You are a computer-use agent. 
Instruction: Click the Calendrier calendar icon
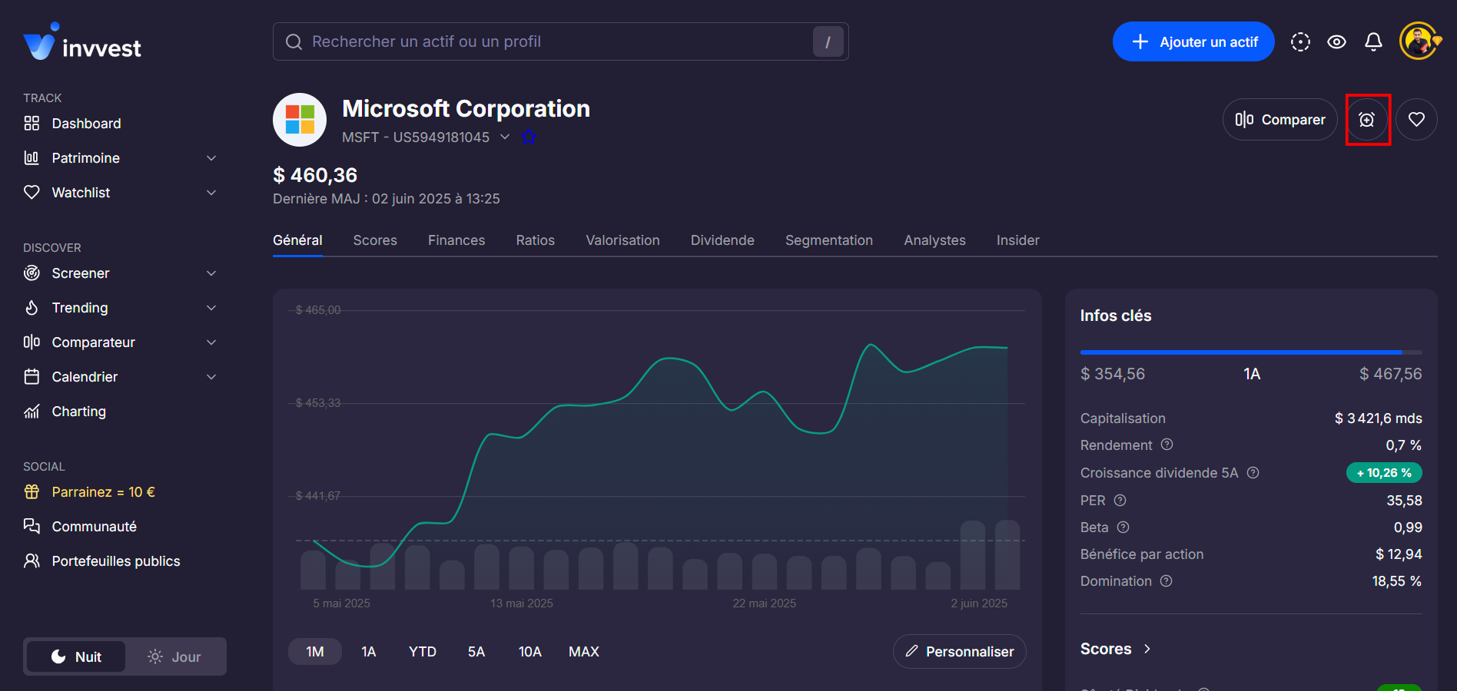click(32, 377)
